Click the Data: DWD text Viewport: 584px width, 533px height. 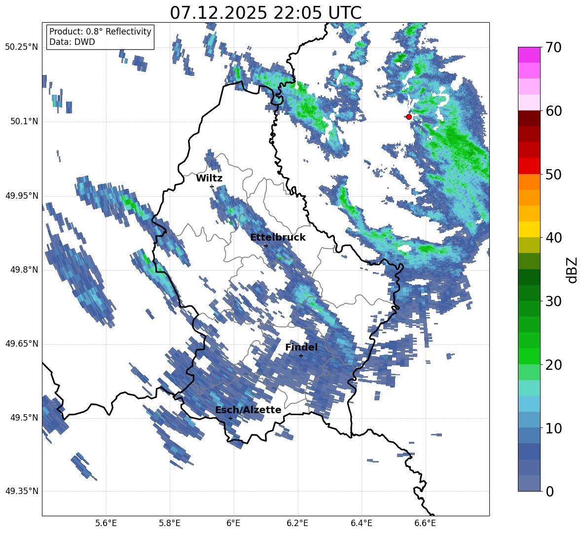(72, 42)
